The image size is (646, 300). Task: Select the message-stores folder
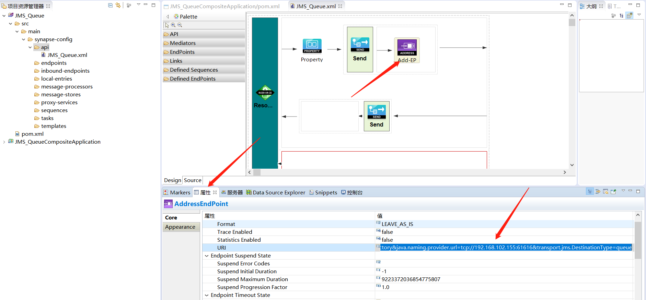coord(57,94)
